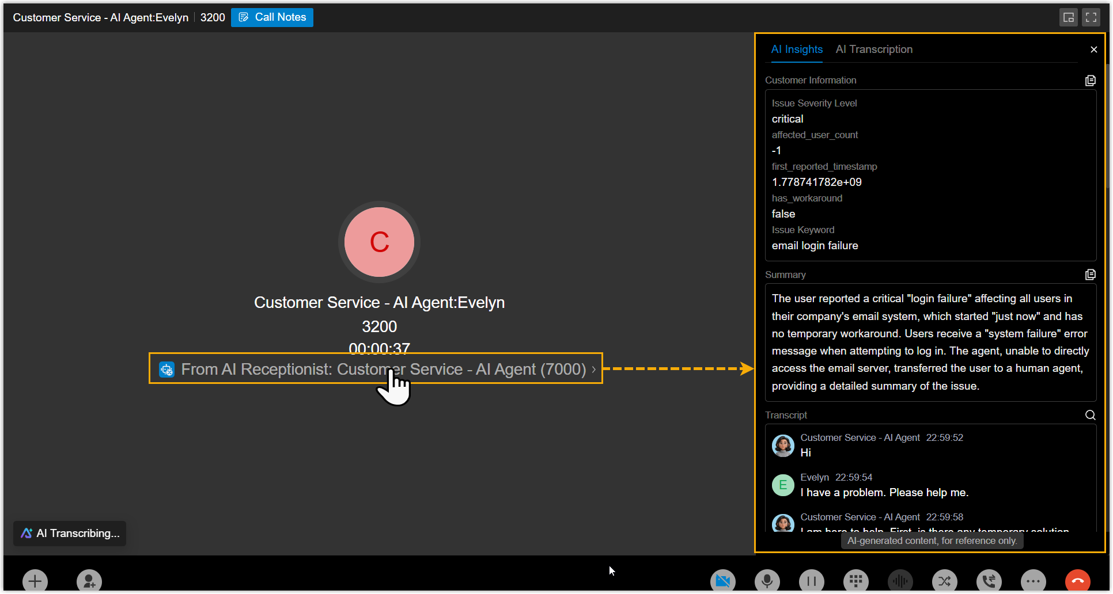
Task: Click the caller avatar C
Action: (379, 242)
